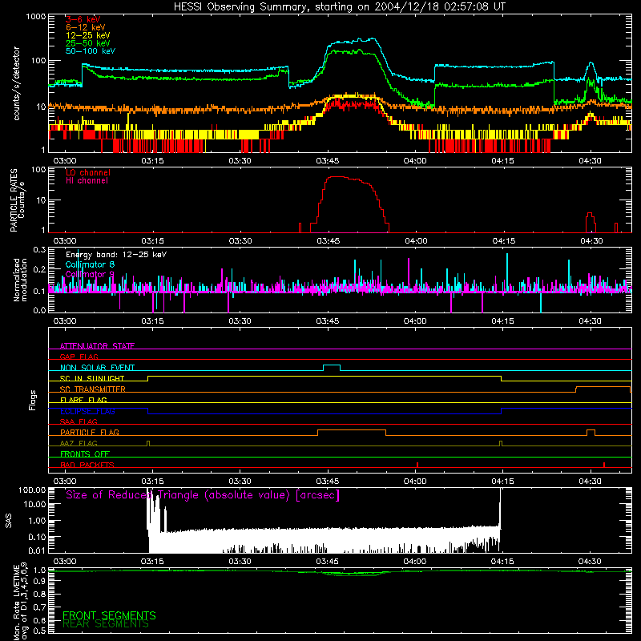Select the HI channel legend label
The image size is (641, 641).
(x=87, y=181)
